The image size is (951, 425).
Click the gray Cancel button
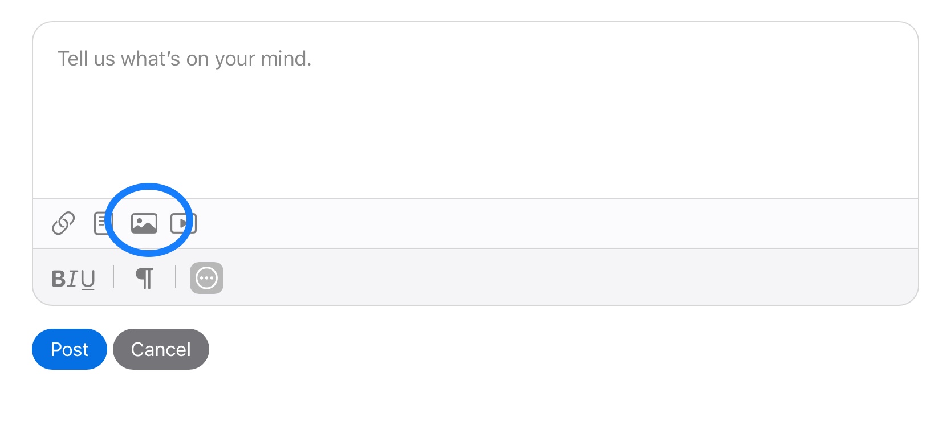click(x=161, y=349)
